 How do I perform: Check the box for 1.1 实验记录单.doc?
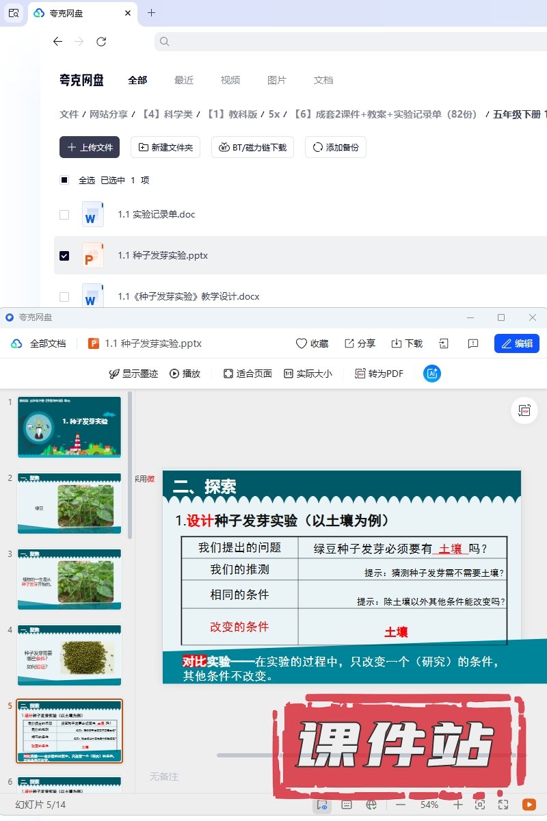64,215
